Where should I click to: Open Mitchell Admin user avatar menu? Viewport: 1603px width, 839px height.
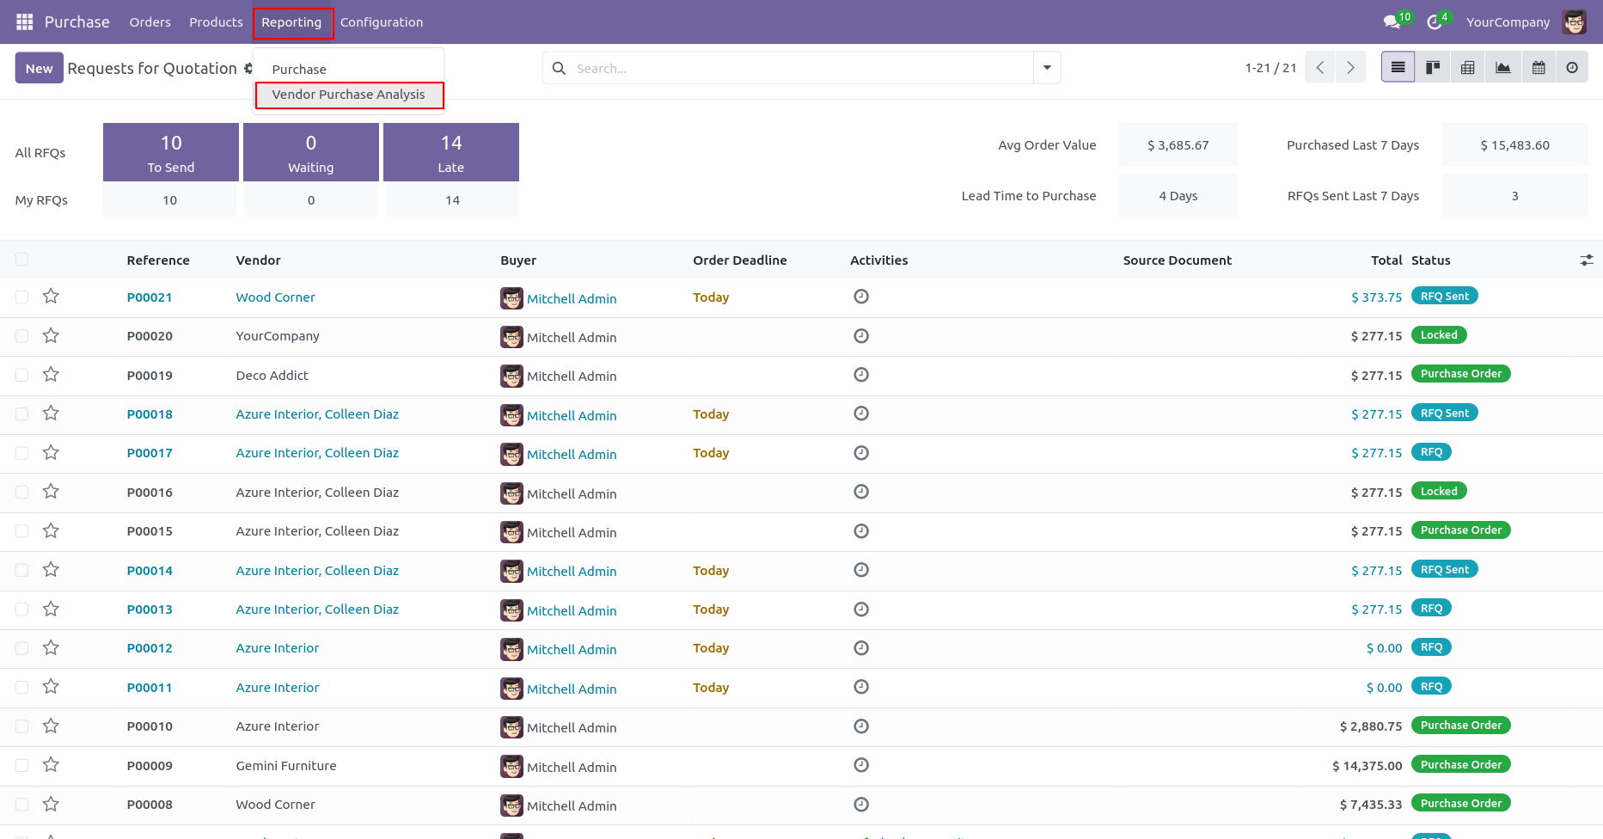(x=1575, y=21)
